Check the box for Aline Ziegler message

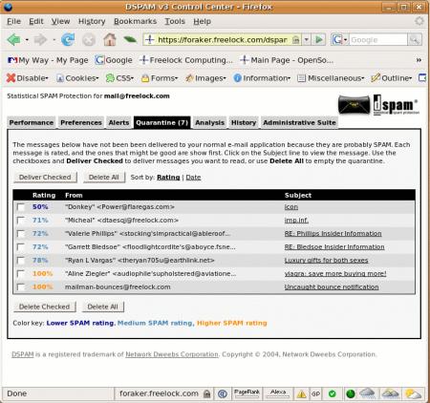21,274
